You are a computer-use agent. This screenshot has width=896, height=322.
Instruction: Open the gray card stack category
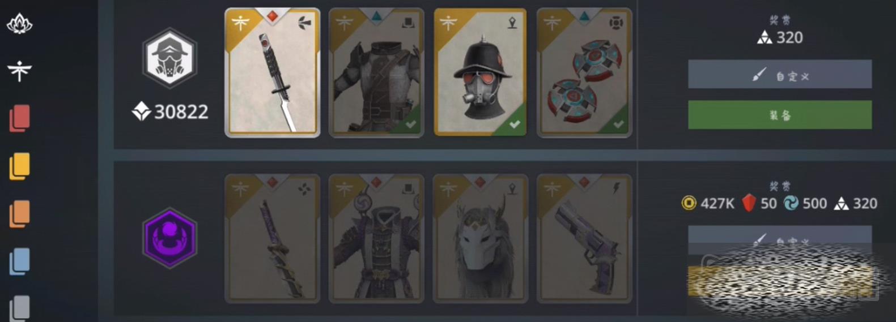coord(20,308)
